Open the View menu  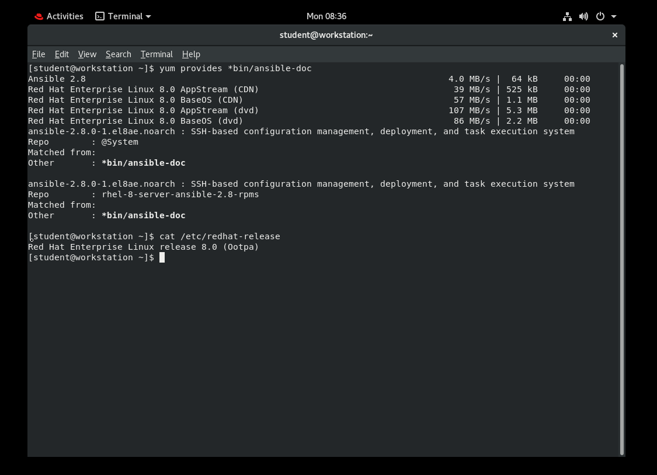coord(87,54)
